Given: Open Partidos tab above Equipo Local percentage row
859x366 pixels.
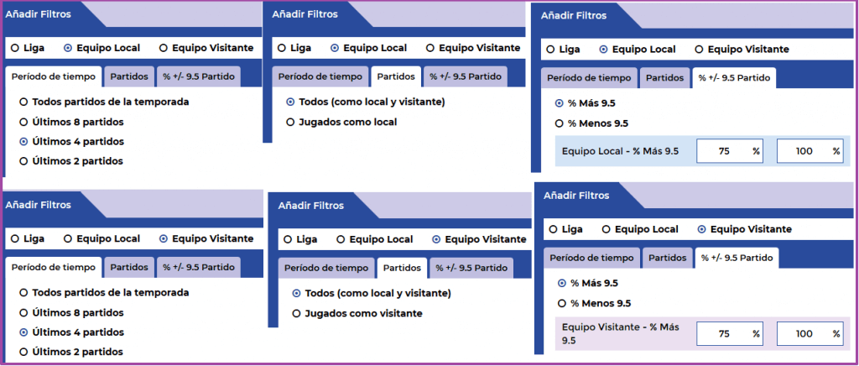Looking at the screenshot, I should click(665, 78).
